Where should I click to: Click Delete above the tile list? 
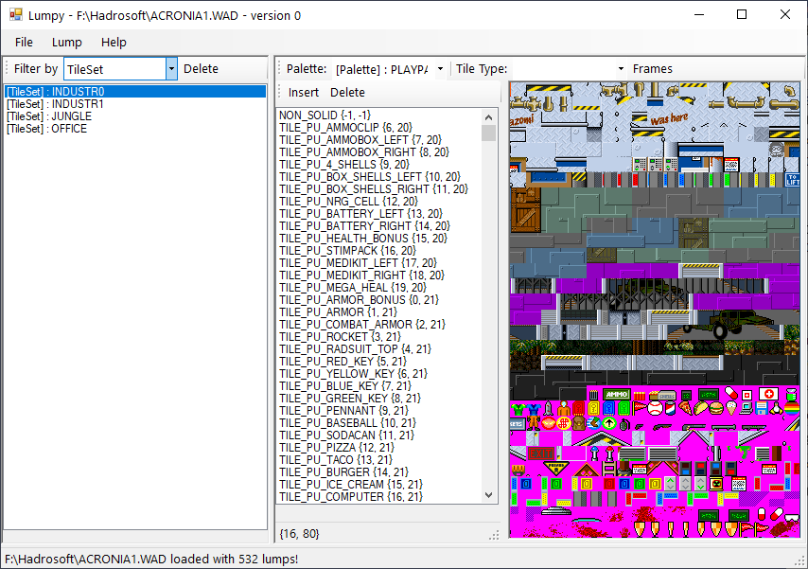pos(347,93)
